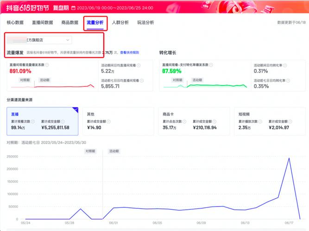Click the 0.35% conversion rate value
Image resolution: width=309 pixels, height=231 pixels.
(x=261, y=86)
